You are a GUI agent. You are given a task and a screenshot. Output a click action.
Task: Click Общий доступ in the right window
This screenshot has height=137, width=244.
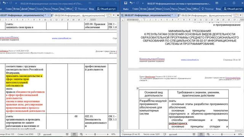pyautogui.click(x=233, y=9)
